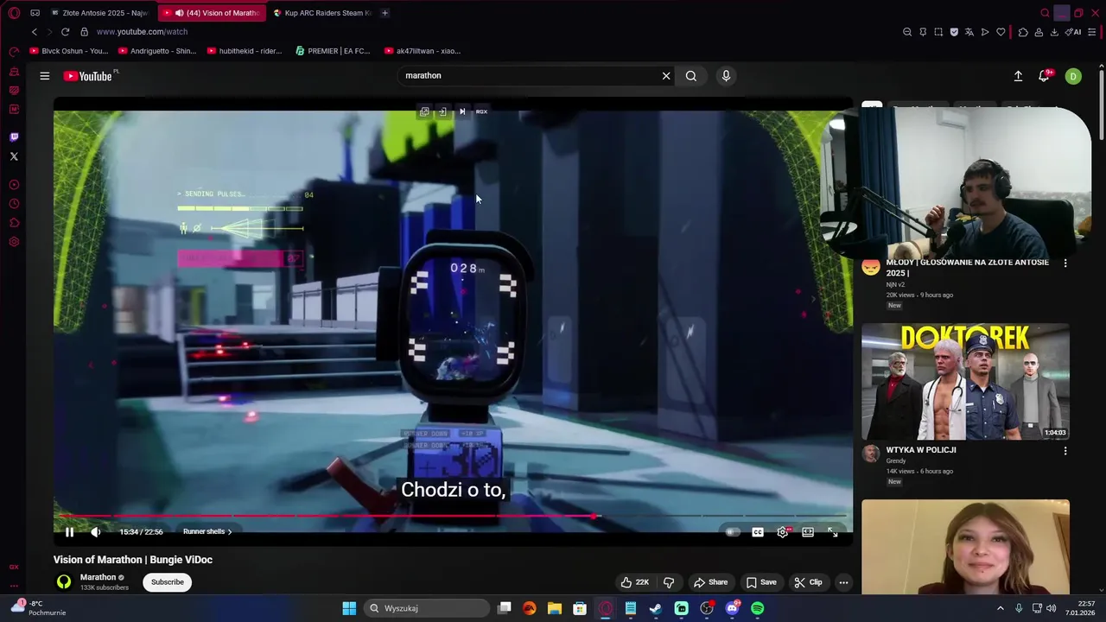The width and height of the screenshot is (1106, 622).
Task: Open options for the WTYKA W POLICJI video
Action: 1065,451
